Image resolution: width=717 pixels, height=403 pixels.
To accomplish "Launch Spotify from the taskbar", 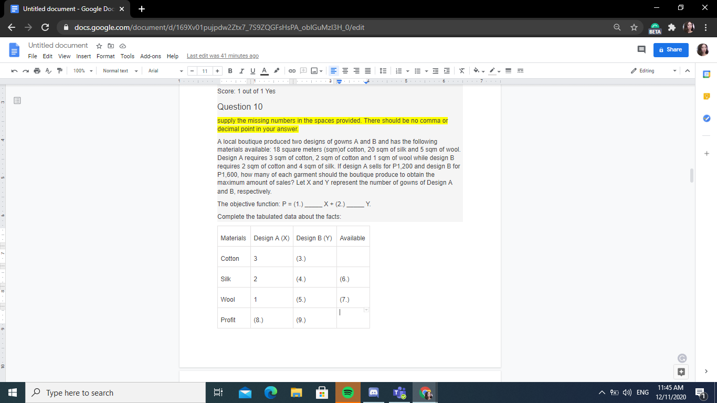I will click(348, 392).
